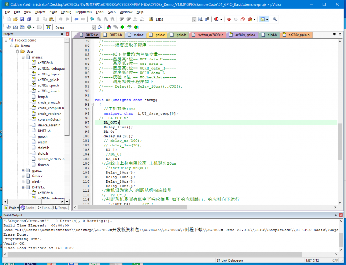This screenshot has width=346, height=265.
Task: Select ac780x_timer.h in the project tree
Action: pos(49,91)
